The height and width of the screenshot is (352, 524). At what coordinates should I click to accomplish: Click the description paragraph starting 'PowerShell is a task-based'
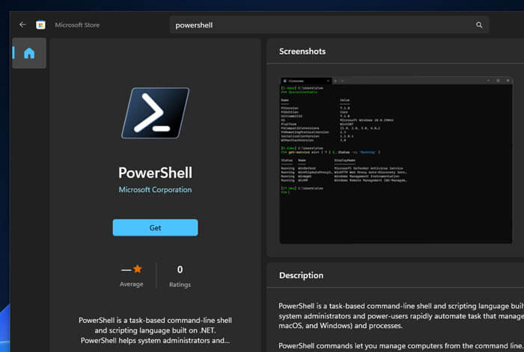click(401, 315)
